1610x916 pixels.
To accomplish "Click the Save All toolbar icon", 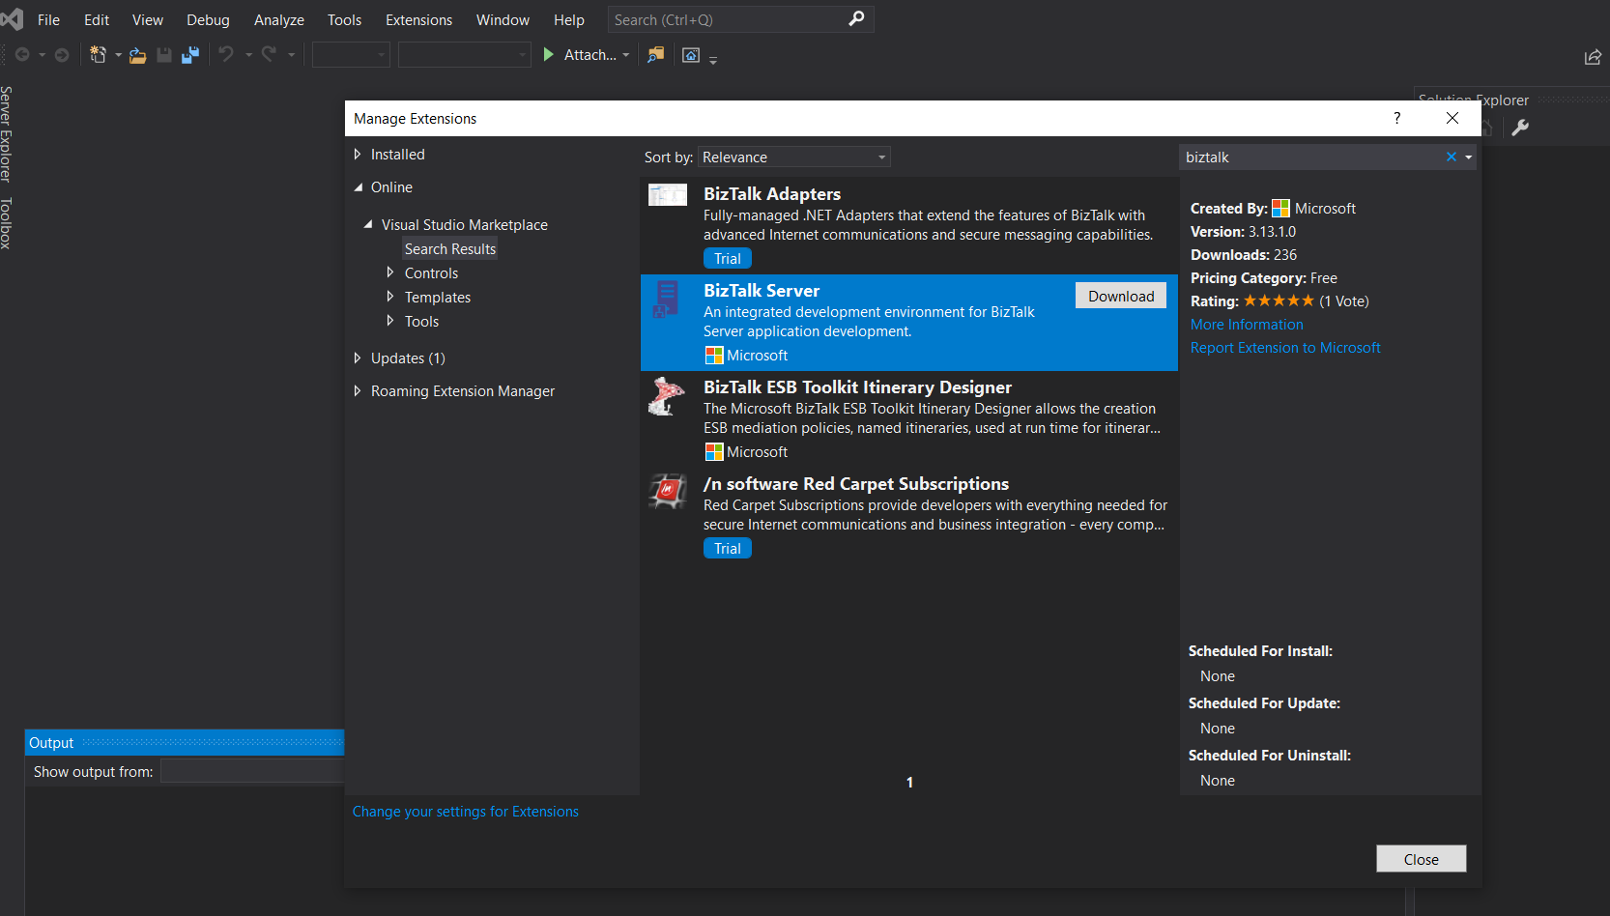I will (190, 55).
